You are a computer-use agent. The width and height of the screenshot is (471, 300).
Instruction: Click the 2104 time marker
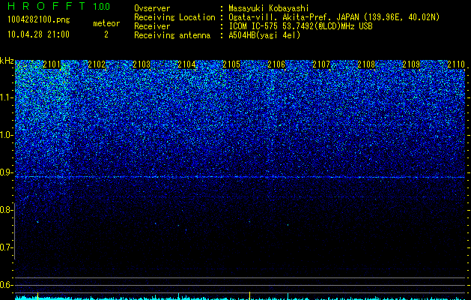point(186,64)
